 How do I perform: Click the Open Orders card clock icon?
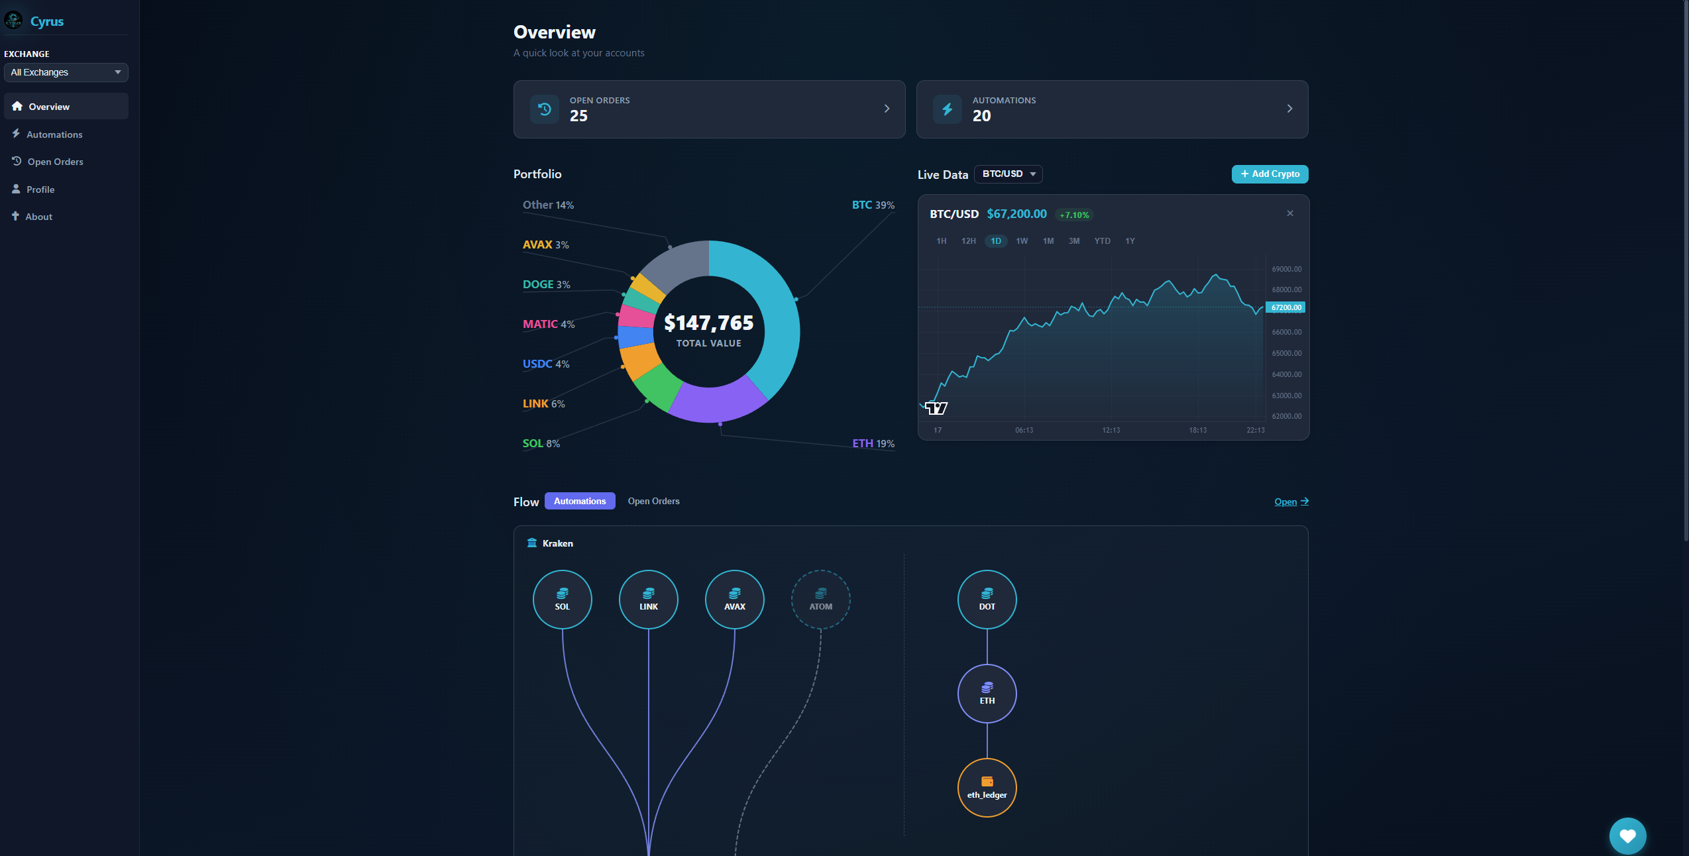(x=545, y=109)
